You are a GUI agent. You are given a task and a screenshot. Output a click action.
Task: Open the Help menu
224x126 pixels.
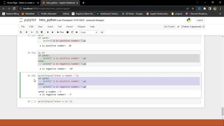click(x=92, y=27)
